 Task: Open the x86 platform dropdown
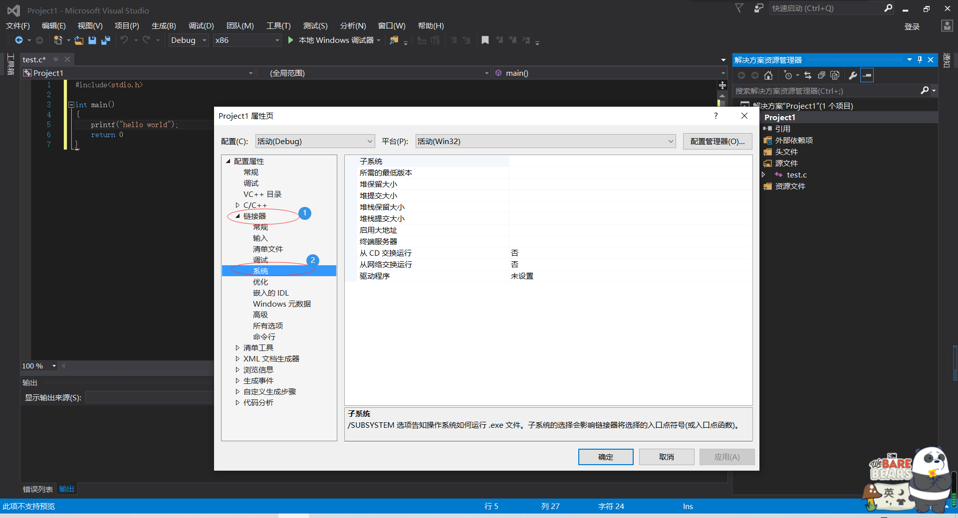247,40
